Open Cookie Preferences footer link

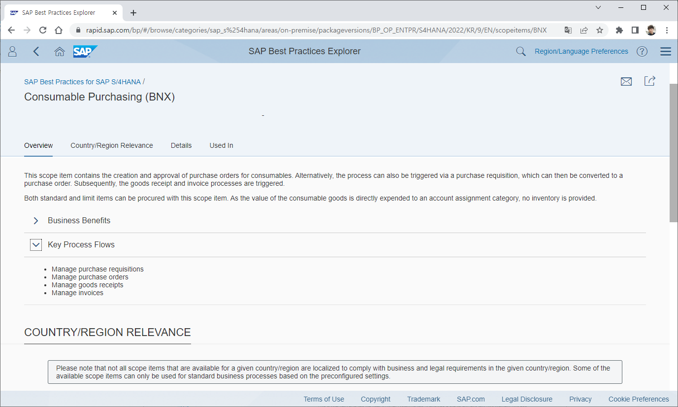pos(639,399)
